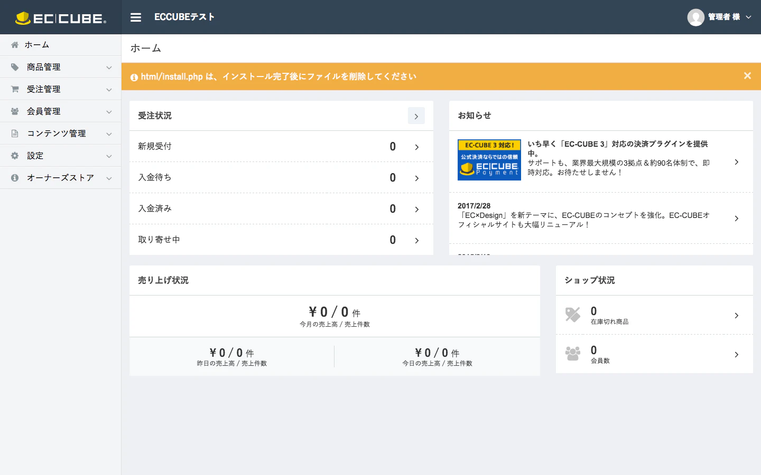Click the ECCUBEテスト shop title
This screenshot has height=475, width=761.
(x=184, y=17)
